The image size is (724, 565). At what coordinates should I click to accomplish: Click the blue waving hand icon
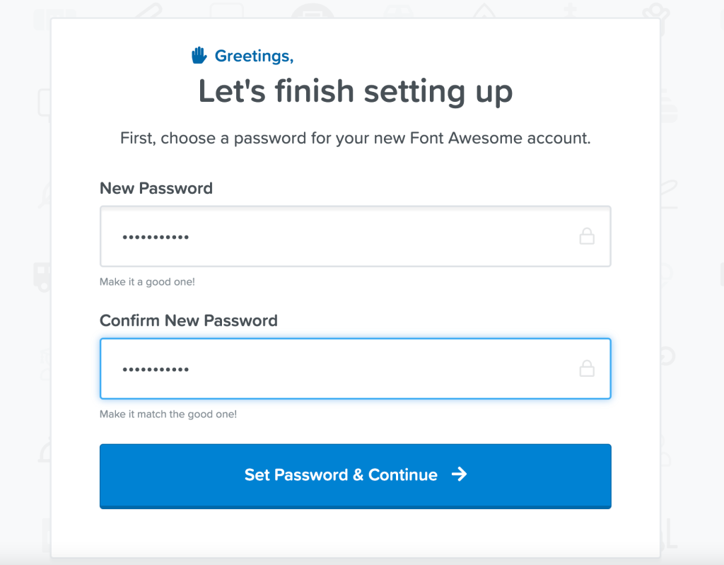point(199,55)
